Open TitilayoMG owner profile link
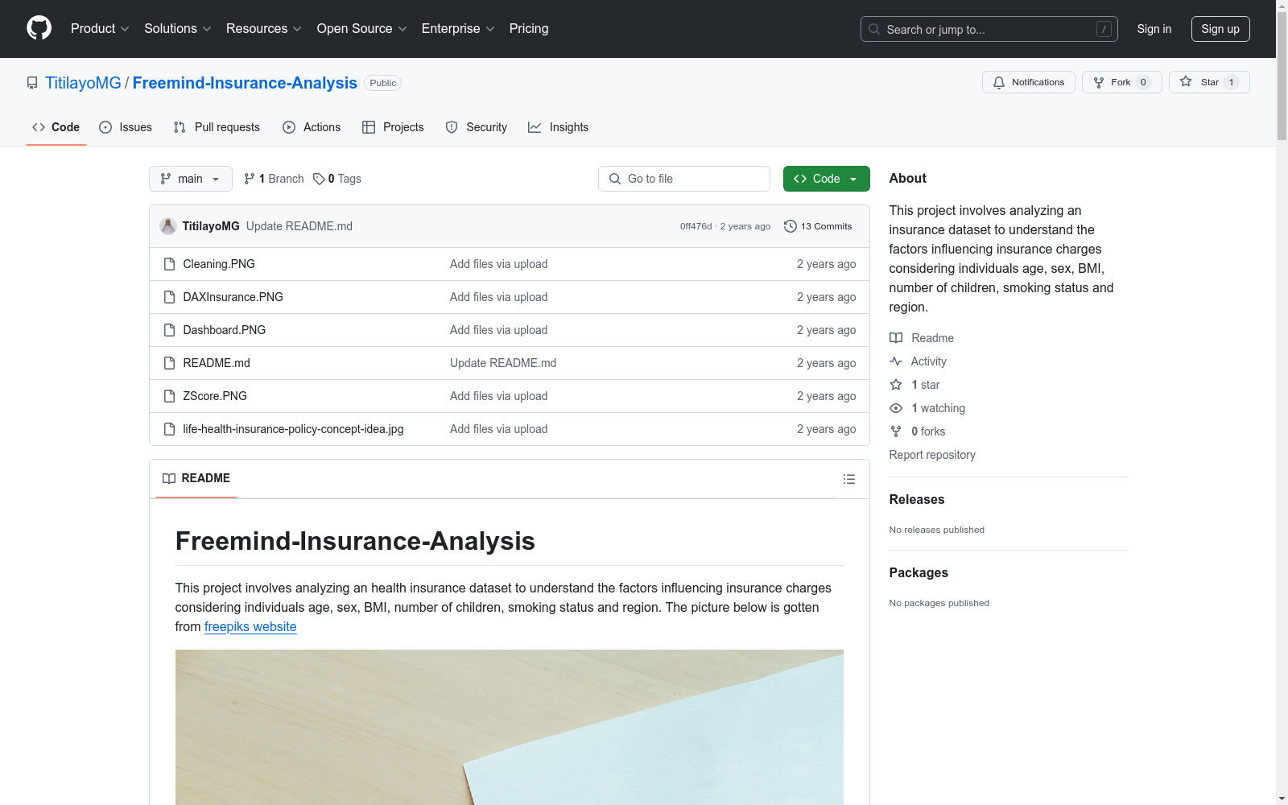1288x805 pixels. coord(83,83)
